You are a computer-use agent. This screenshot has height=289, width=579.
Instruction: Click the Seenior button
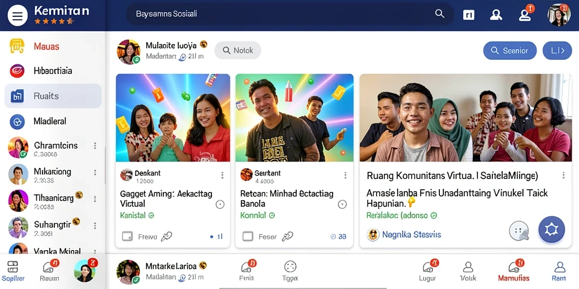point(509,50)
